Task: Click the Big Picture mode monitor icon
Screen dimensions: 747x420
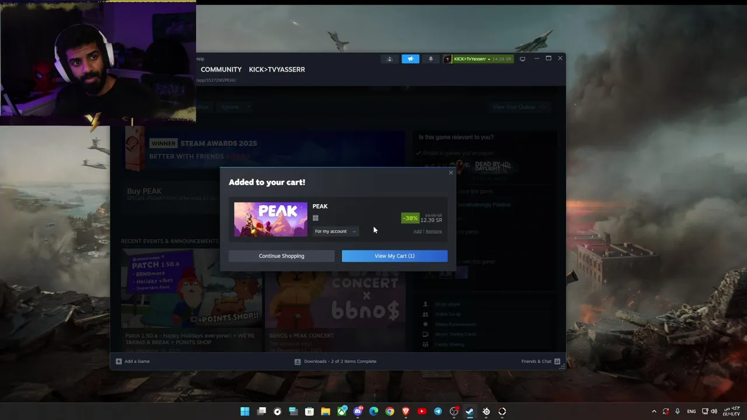Action: (x=522, y=59)
